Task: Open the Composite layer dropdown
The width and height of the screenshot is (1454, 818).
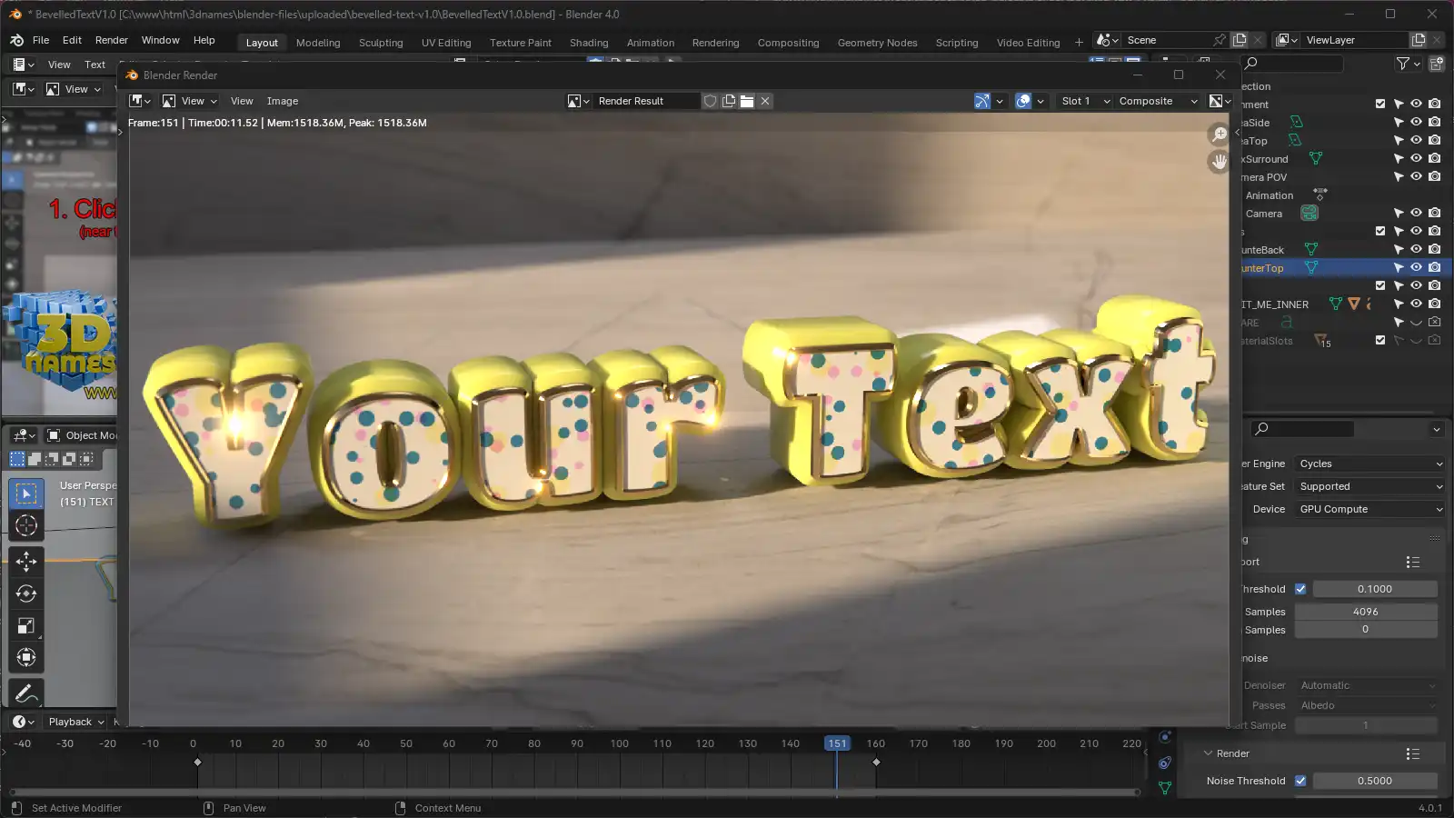Action: pyautogui.click(x=1158, y=101)
